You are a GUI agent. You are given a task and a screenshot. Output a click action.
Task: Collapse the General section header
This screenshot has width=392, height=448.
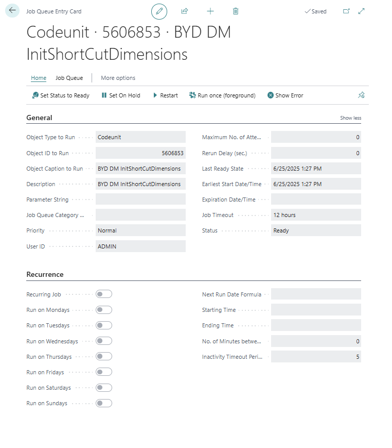coord(39,118)
